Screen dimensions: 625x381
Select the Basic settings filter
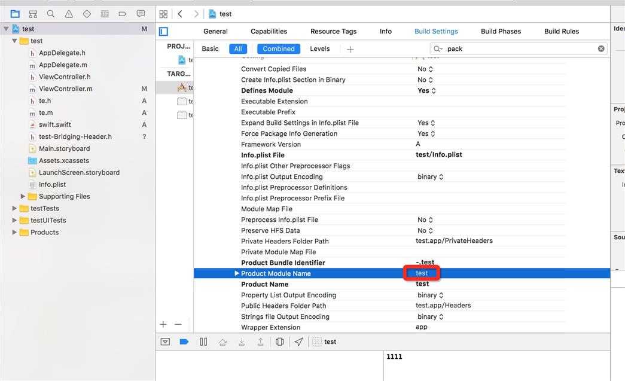[210, 48]
